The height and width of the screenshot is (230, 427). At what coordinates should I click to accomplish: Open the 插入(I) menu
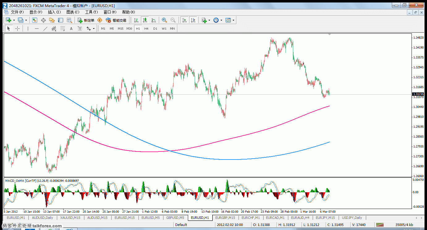[x=54, y=12]
